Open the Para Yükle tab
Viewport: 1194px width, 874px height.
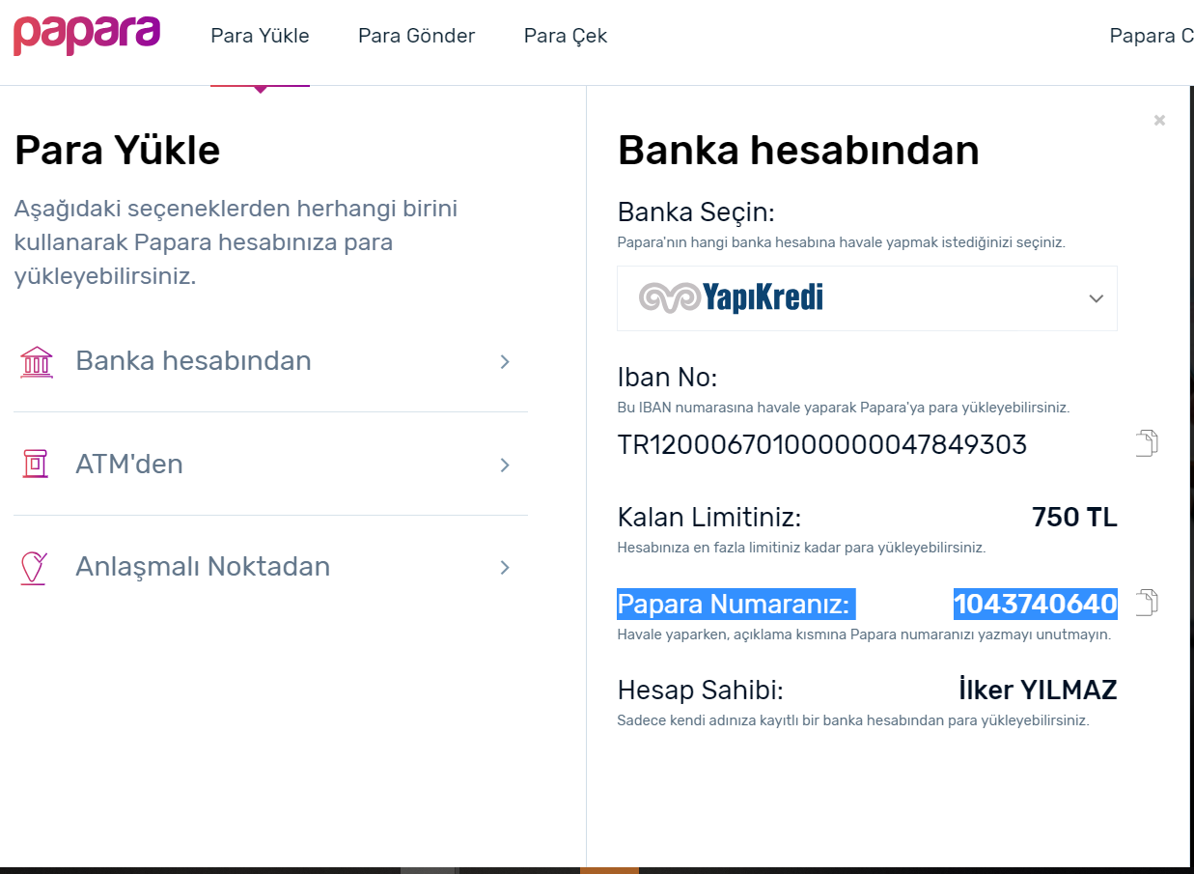point(260,36)
